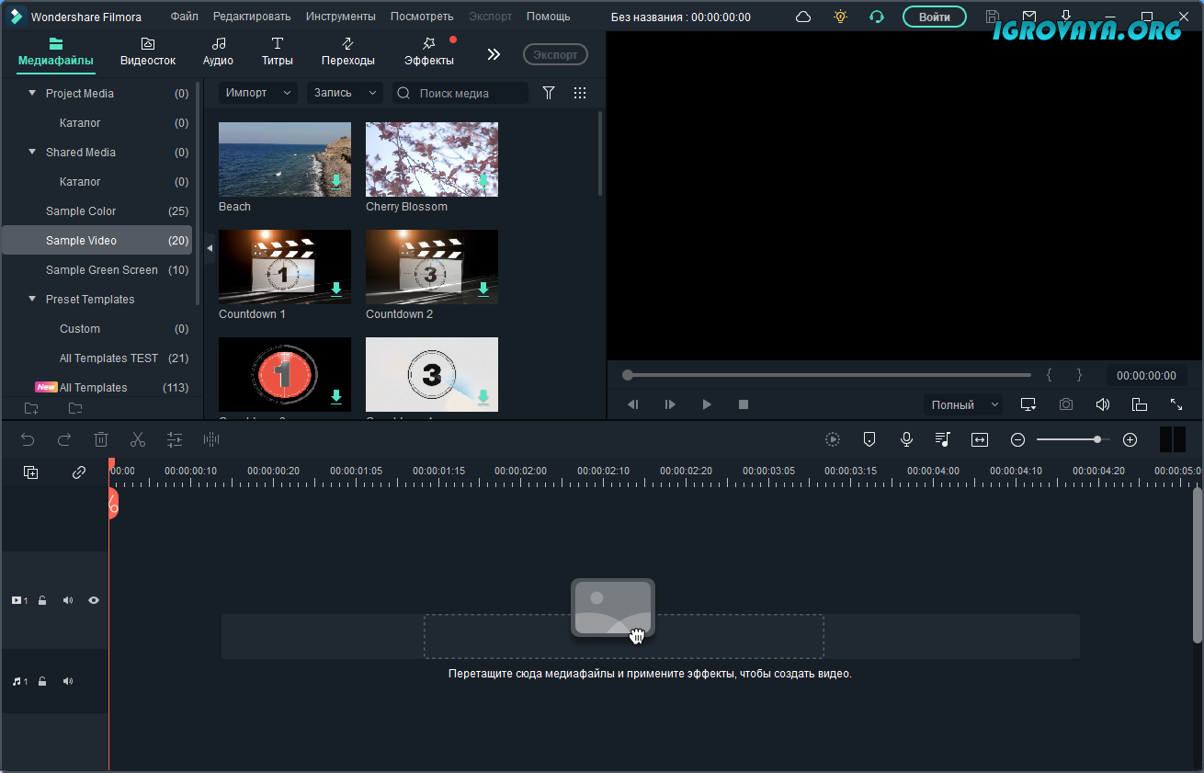Switch to the Титры tab
The image size is (1204, 773).
277,51
